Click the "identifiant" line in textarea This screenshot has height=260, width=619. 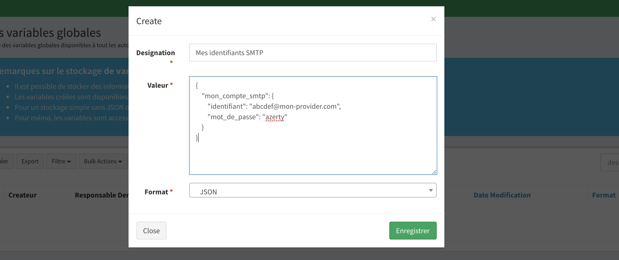pyautogui.click(x=274, y=106)
